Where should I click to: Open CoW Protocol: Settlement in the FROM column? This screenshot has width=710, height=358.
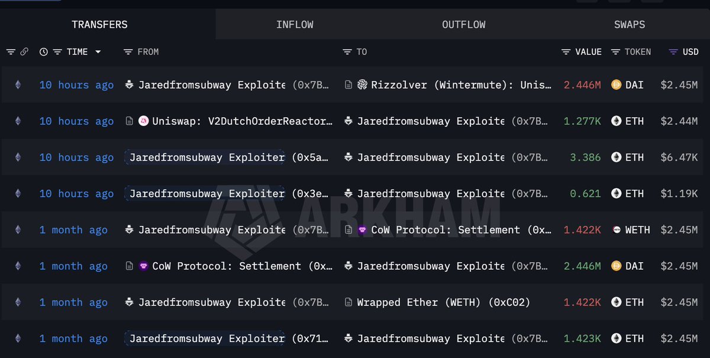(243, 266)
